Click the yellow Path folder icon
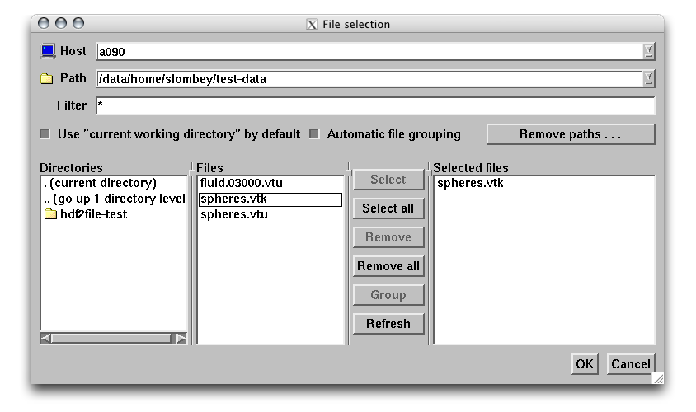This screenshot has width=696, height=412. (x=47, y=79)
